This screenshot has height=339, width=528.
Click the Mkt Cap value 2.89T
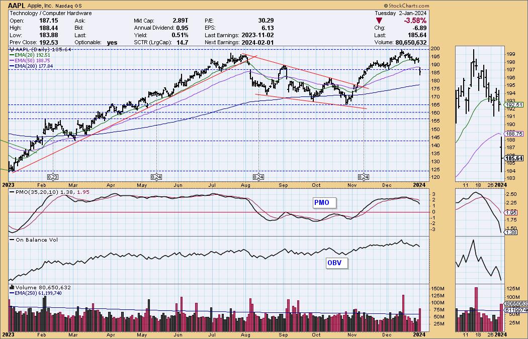180,21
